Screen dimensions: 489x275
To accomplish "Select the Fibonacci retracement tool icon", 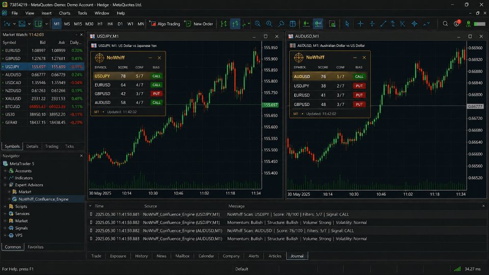I will point(402,24).
